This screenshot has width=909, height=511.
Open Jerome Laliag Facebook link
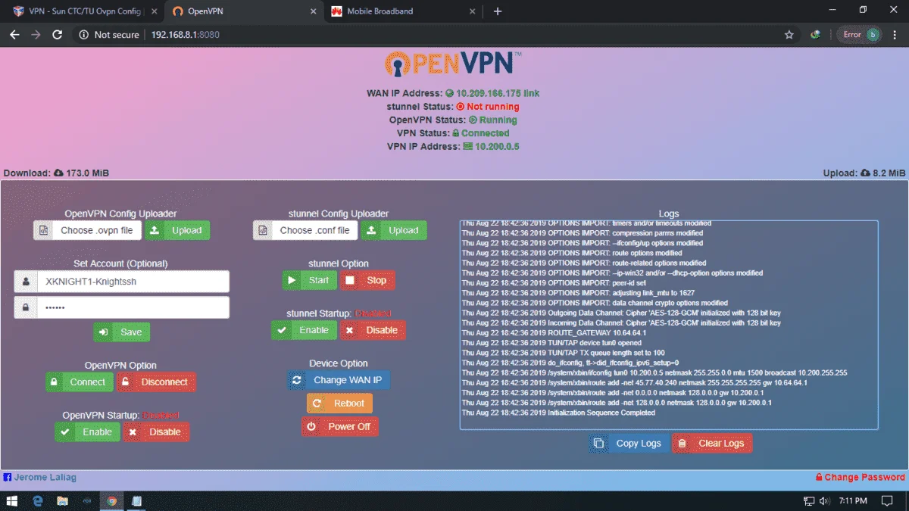[x=40, y=478]
